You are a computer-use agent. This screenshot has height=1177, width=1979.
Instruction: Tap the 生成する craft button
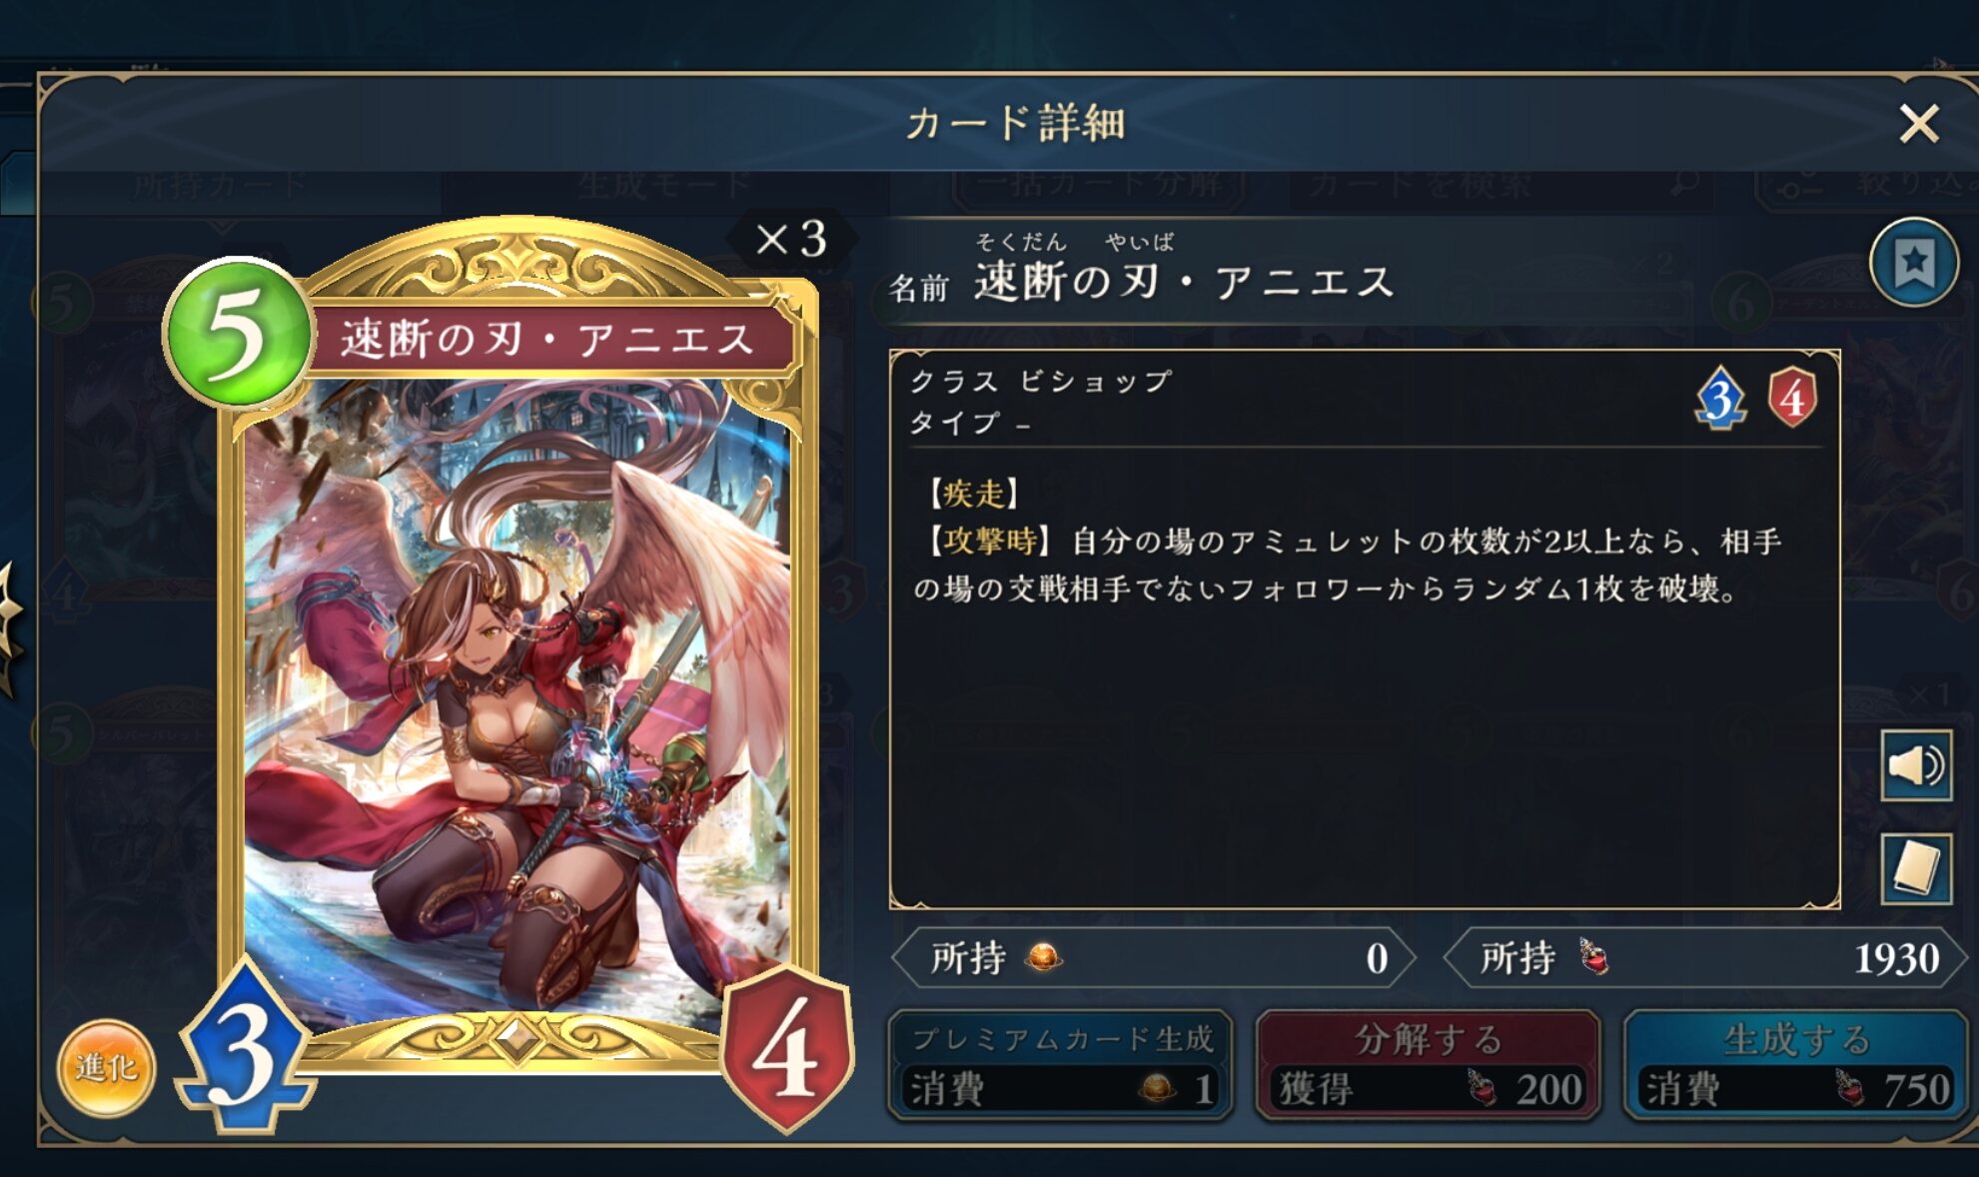coord(1796,1065)
